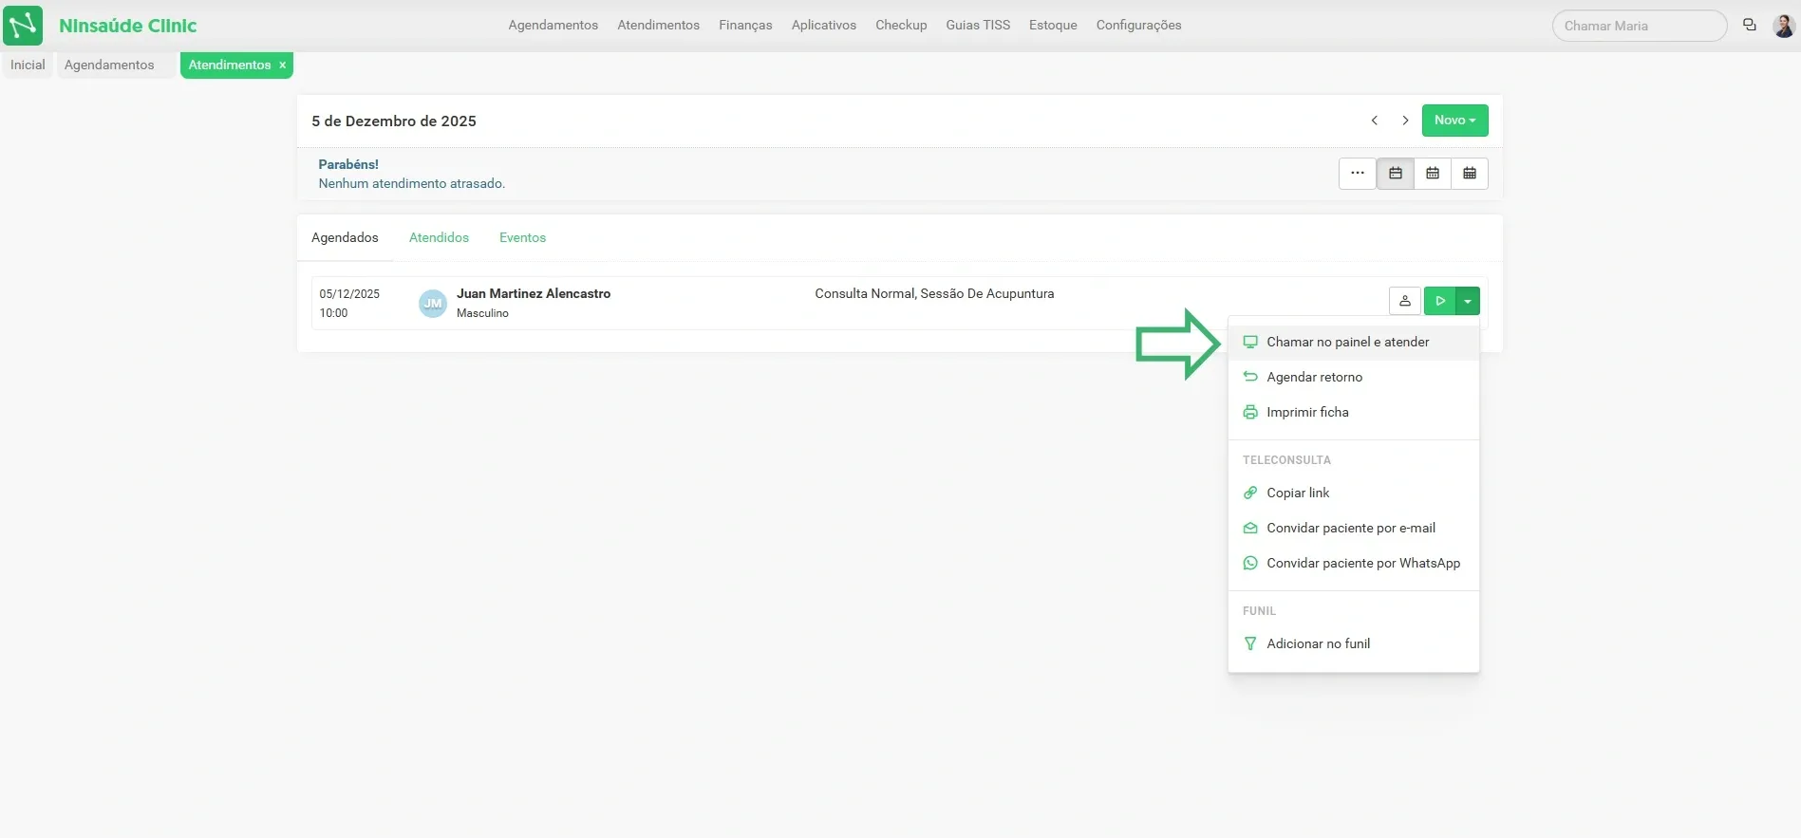Click the day view calendar icon
Image resolution: width=1801 pixels, height=838 pixels.
(x=1395, y=174)
